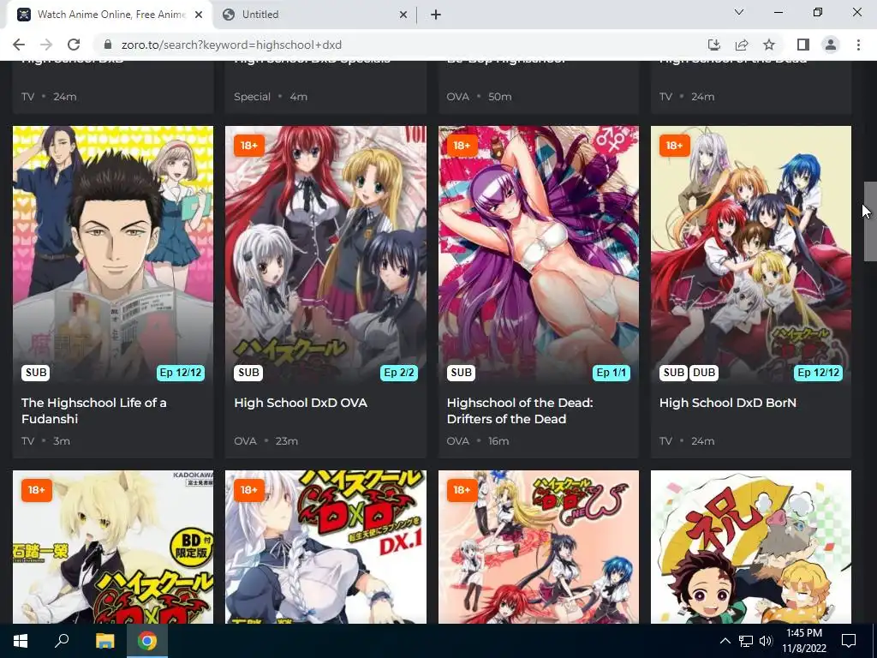Click 18+ tag on Drifters poster

(462, 146)
